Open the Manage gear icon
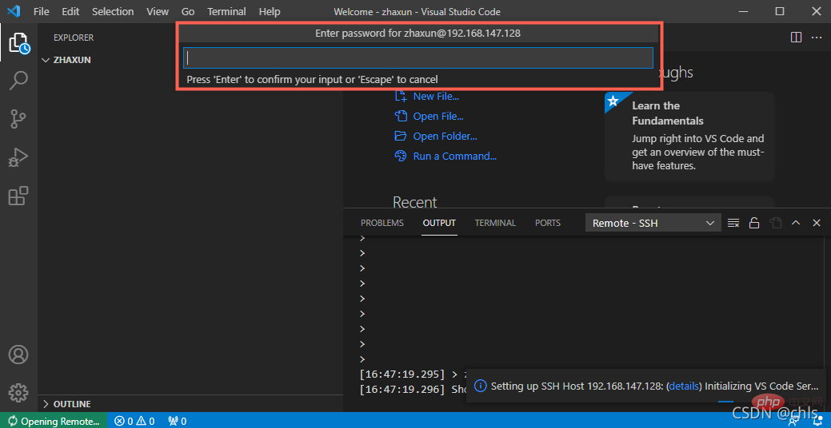The image size is (831, 428). [18, 393]
